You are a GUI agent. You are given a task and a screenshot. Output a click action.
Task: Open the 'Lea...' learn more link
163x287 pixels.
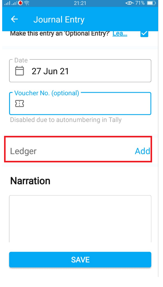tap(120, 34)
